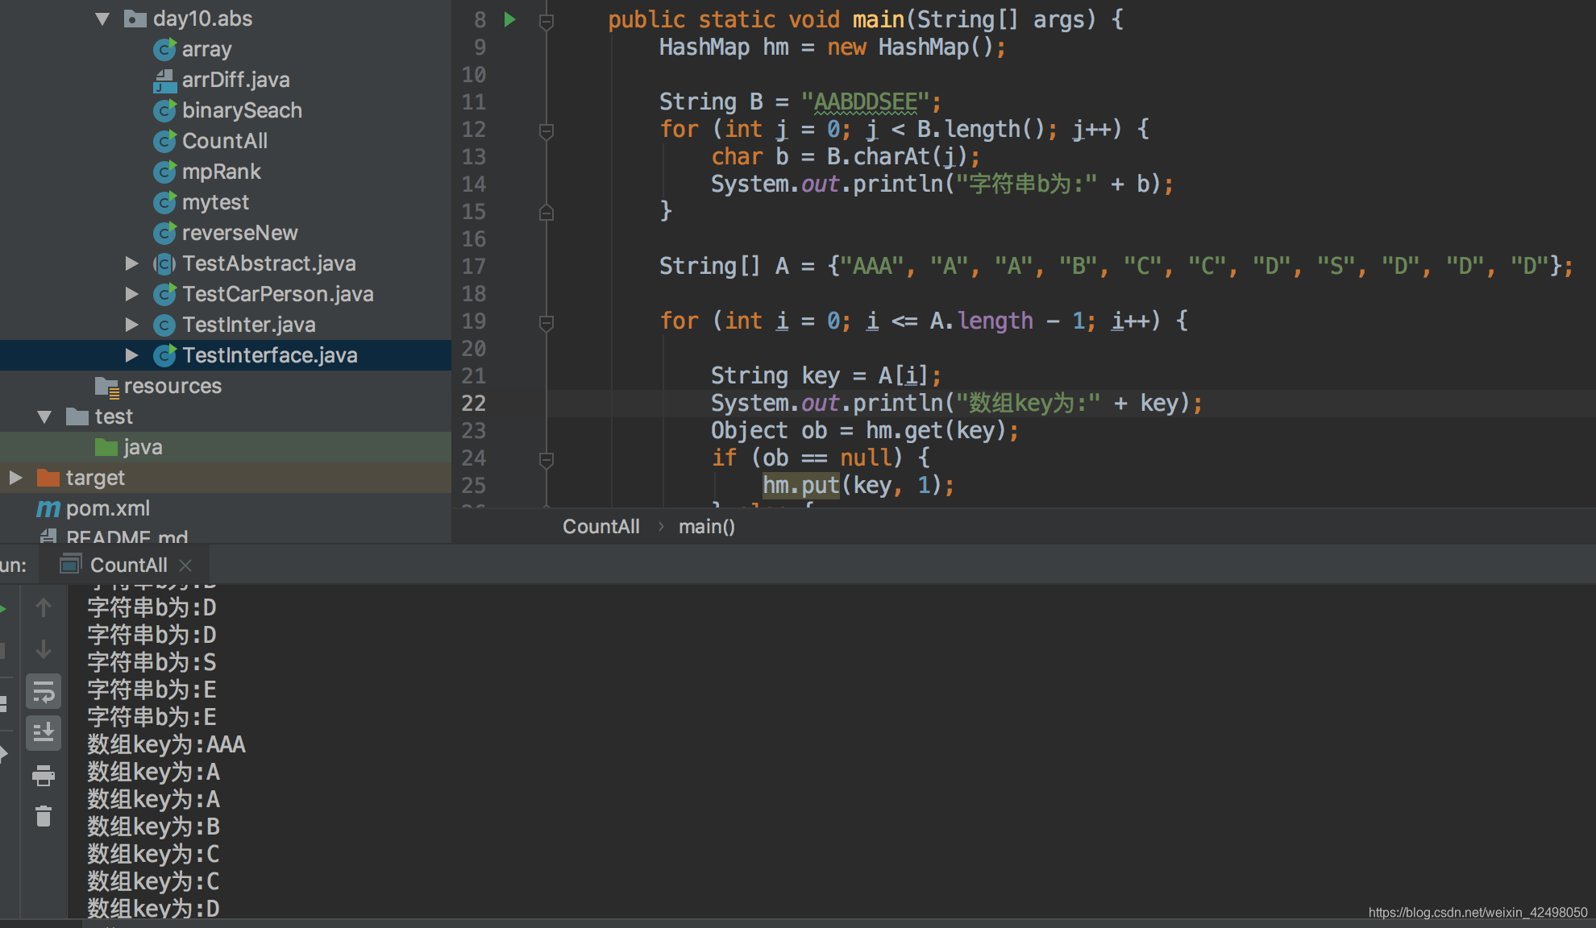Select the binarySeach class file
Viewport: 1596px width, 928px height.
pyautogui.click(x=241, y=110)
